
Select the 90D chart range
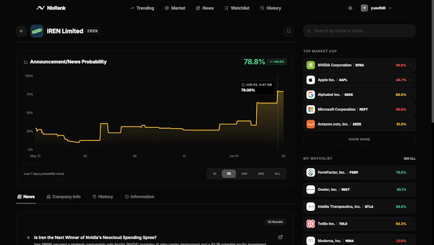coord(261,173)
